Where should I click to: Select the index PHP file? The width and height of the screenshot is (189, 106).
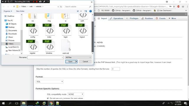[49, 31]
